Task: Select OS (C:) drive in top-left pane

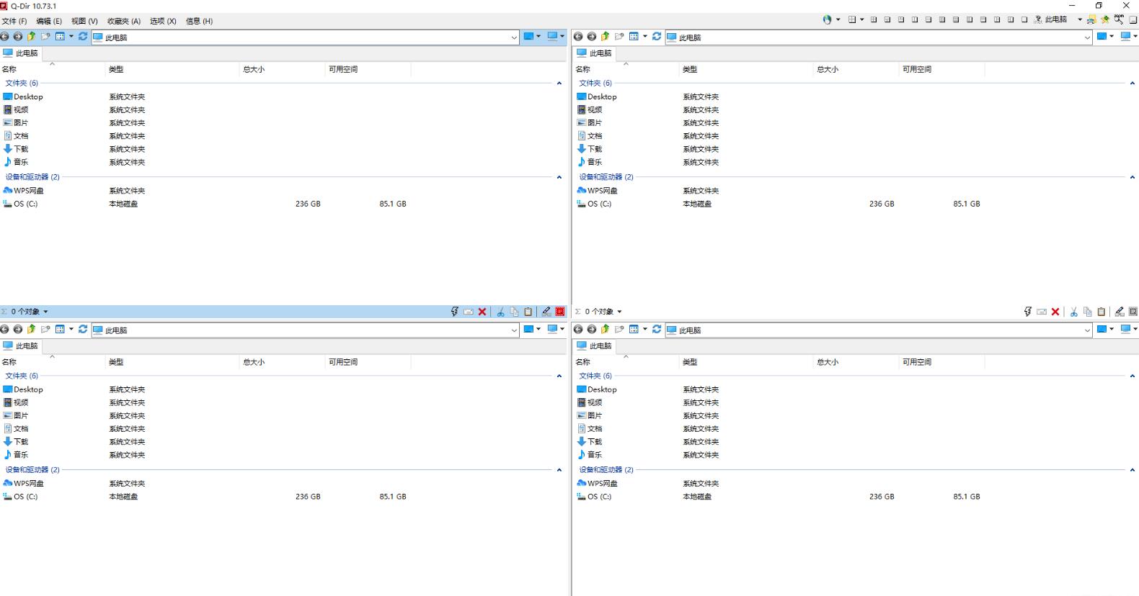Action: [x=25, y=204]
